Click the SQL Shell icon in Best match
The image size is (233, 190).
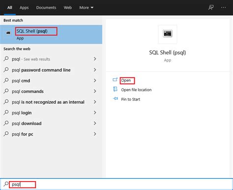click(x=8, y=33)
